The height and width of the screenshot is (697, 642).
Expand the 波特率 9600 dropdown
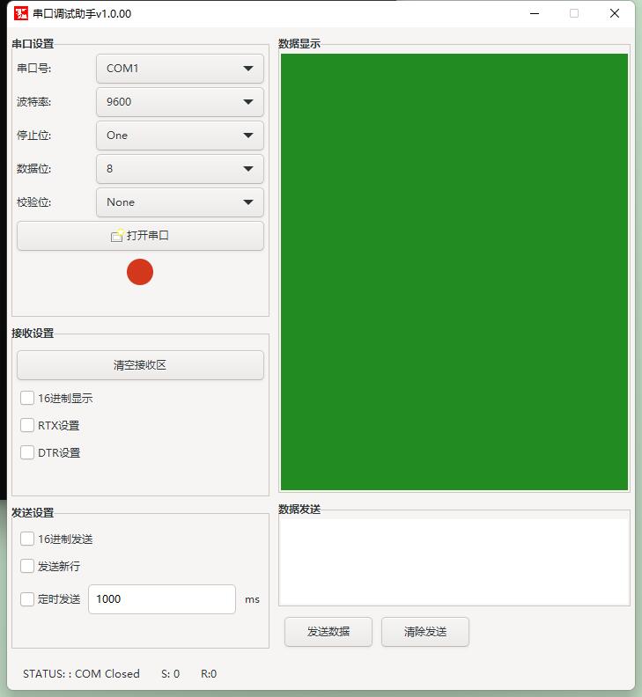click(180, 102)
